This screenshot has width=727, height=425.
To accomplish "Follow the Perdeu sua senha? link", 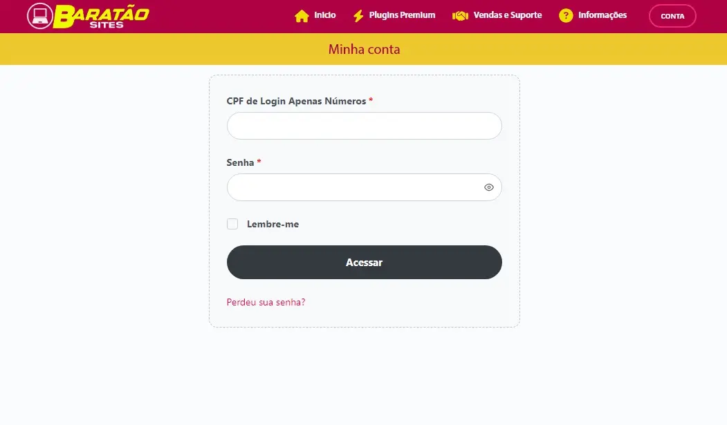I will pos(266,302).
